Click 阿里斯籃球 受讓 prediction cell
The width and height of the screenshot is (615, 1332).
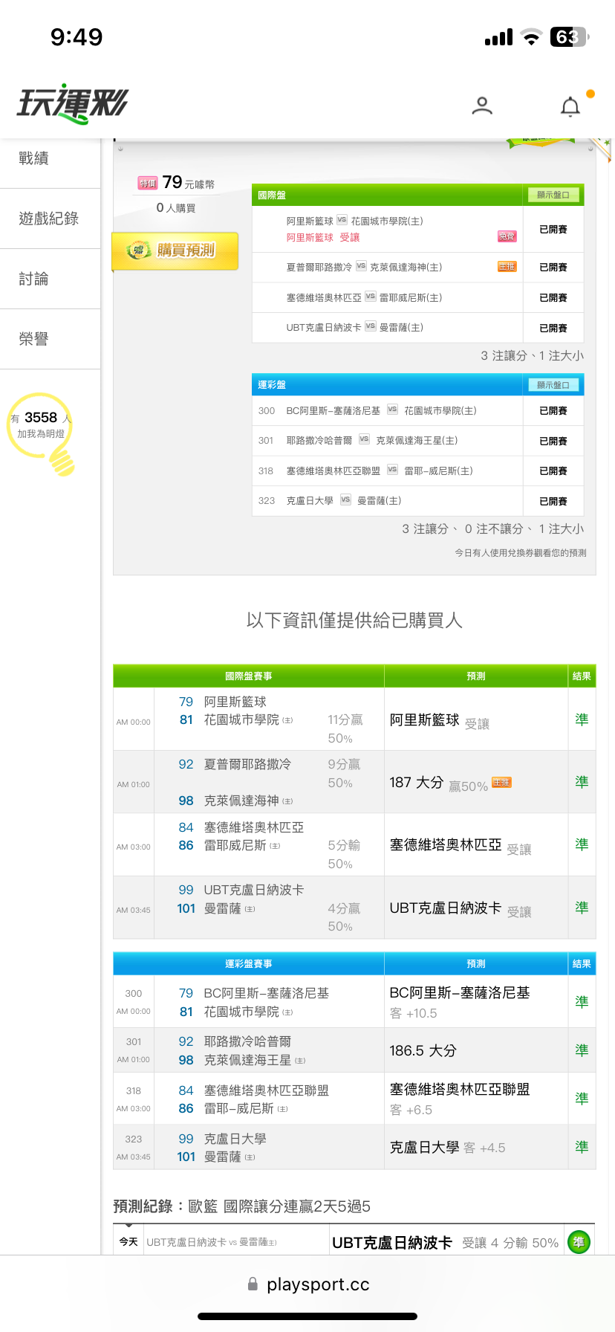[x=476, y=720]
